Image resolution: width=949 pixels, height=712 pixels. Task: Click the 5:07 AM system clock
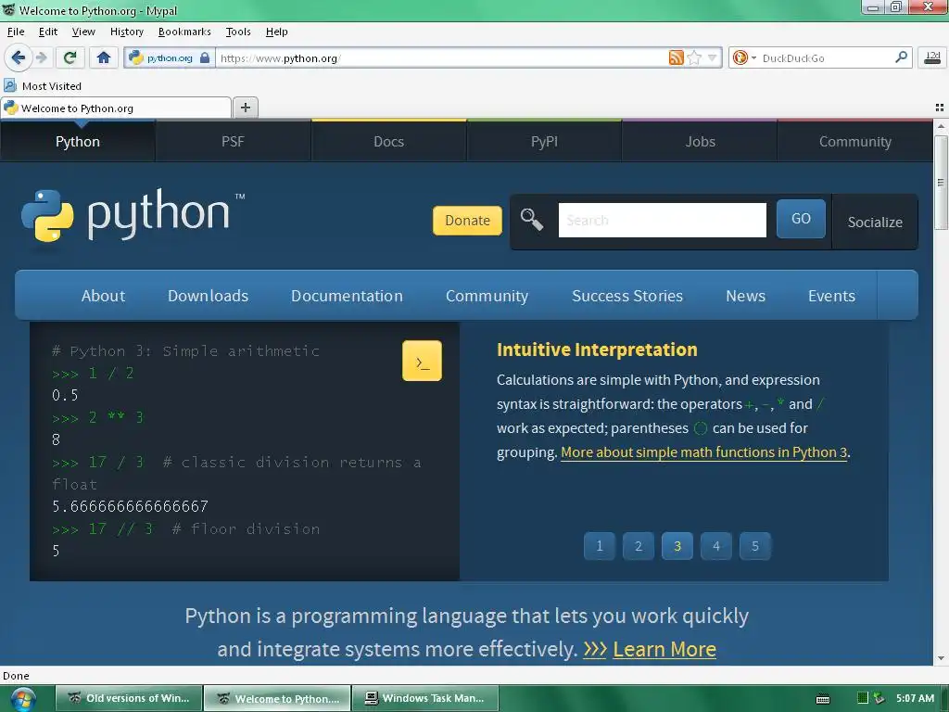click(915, 698)
